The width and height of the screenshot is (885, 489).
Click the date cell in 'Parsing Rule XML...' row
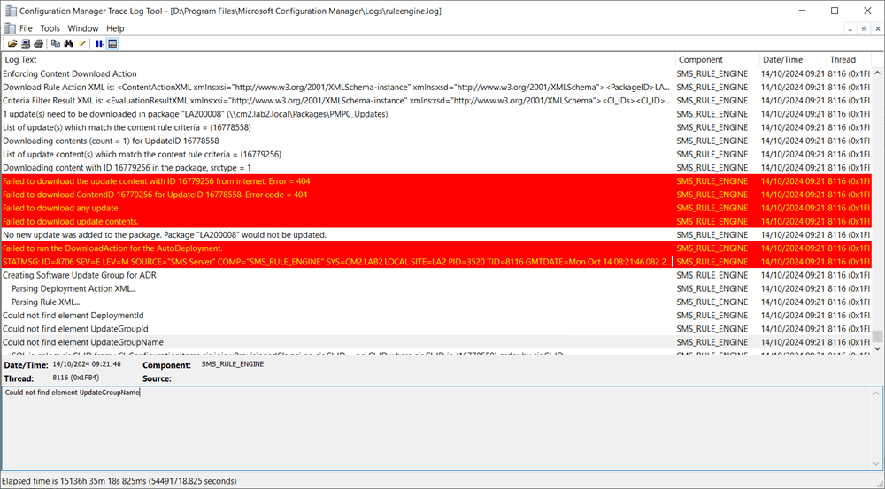[x=792, y=302]
